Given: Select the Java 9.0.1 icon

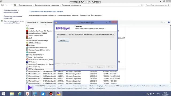Looking at the screenshot, I should coord(27,67).
